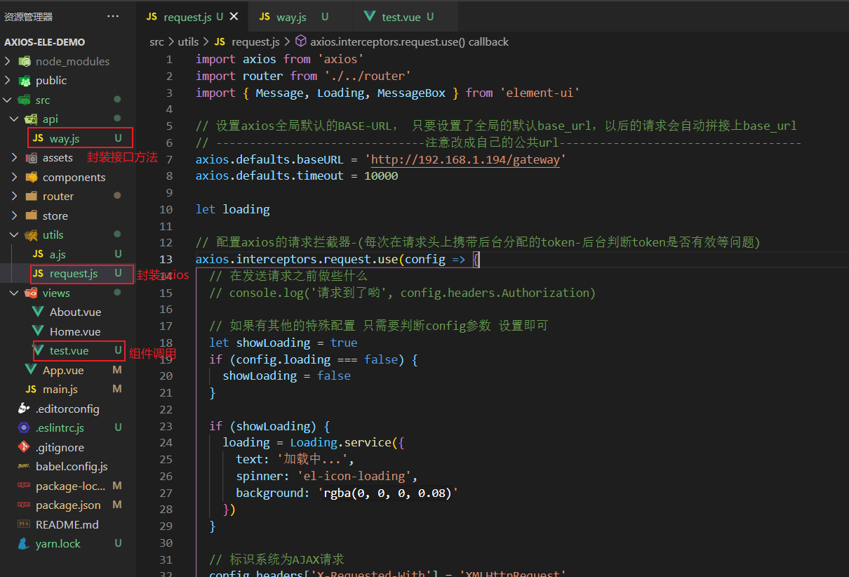Expand the node_modules folder chevron

pos(8,62)
